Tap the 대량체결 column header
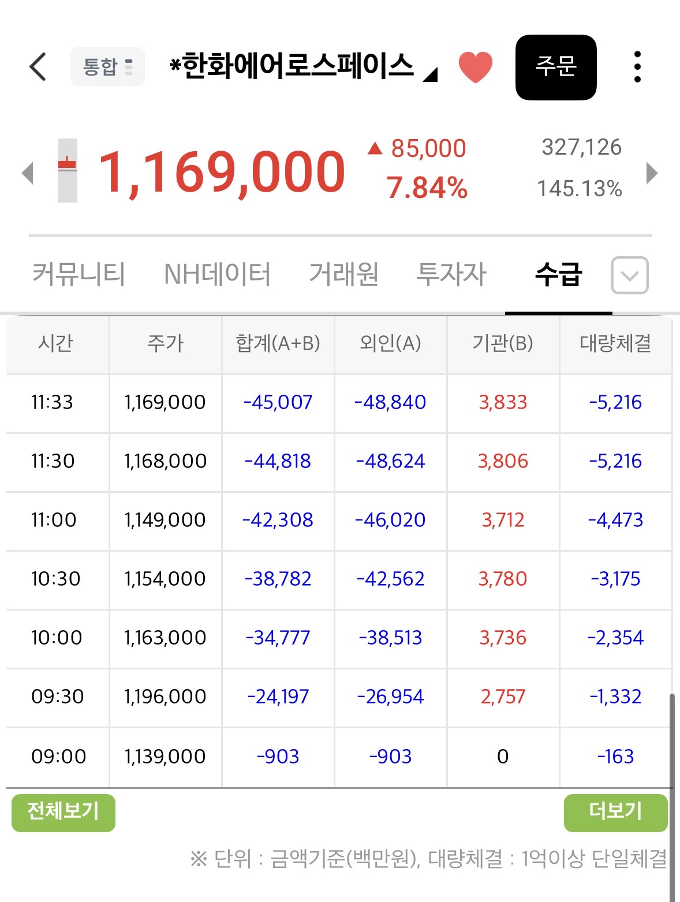680x902 pixels. [x=615, y=343]
